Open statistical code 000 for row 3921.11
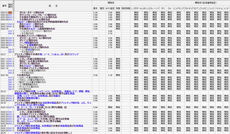This screenshot has height=134, width=230. [x=10, y=59]
